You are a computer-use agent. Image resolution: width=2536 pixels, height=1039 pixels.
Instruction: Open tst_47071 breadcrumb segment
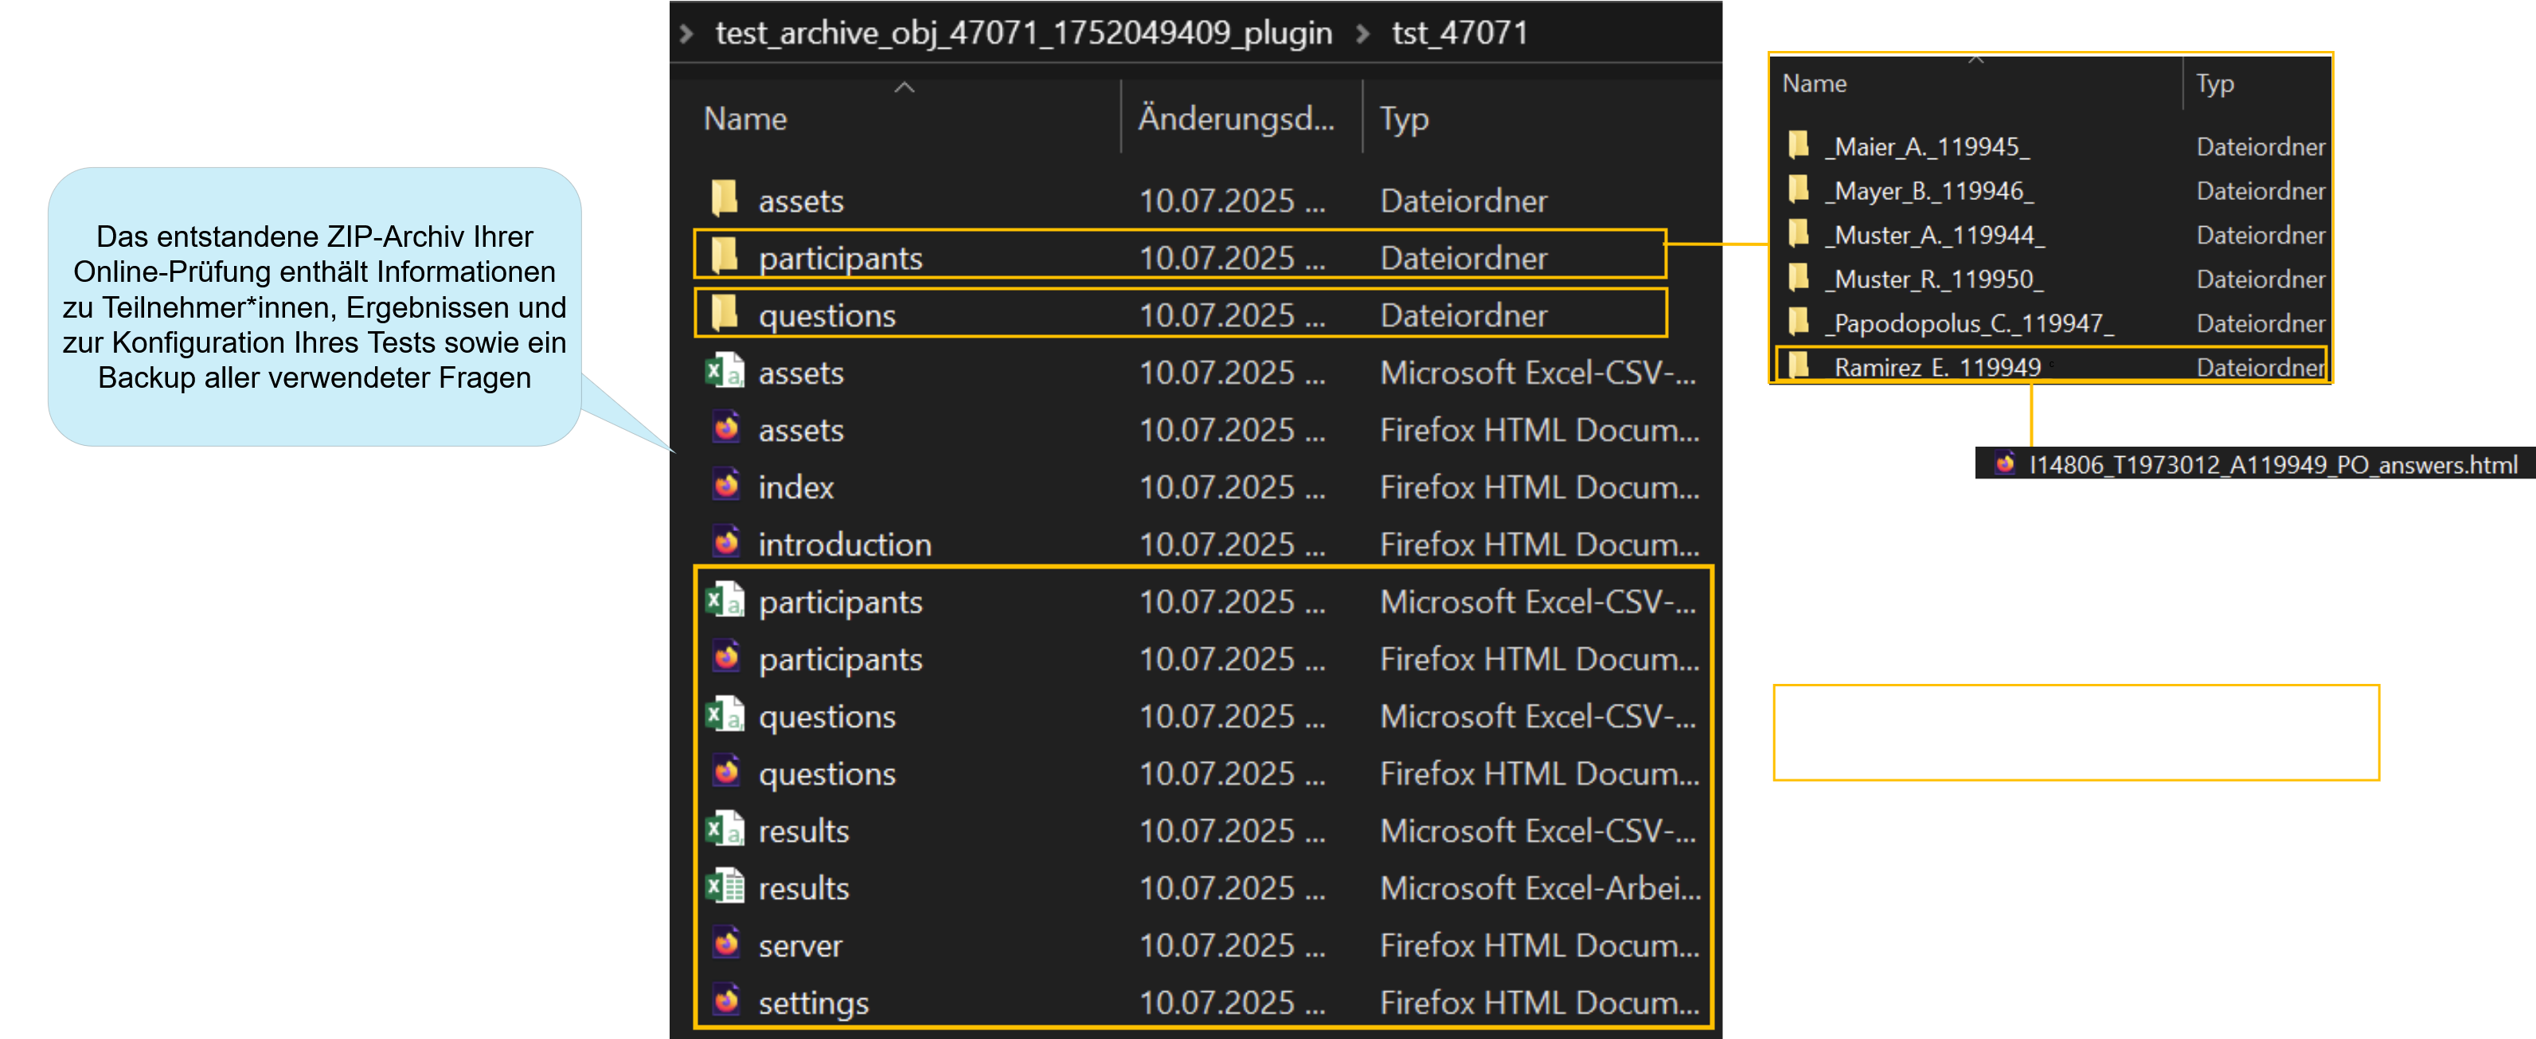coord(1460,33)
